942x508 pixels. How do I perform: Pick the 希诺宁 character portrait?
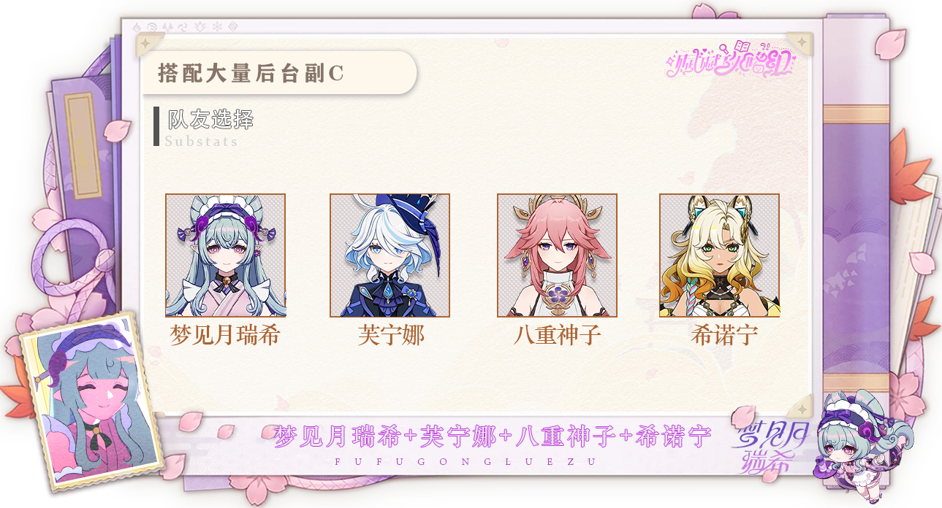(x=719, y=255)
